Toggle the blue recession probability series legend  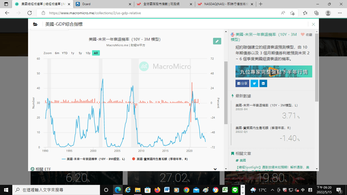[93, 159]
